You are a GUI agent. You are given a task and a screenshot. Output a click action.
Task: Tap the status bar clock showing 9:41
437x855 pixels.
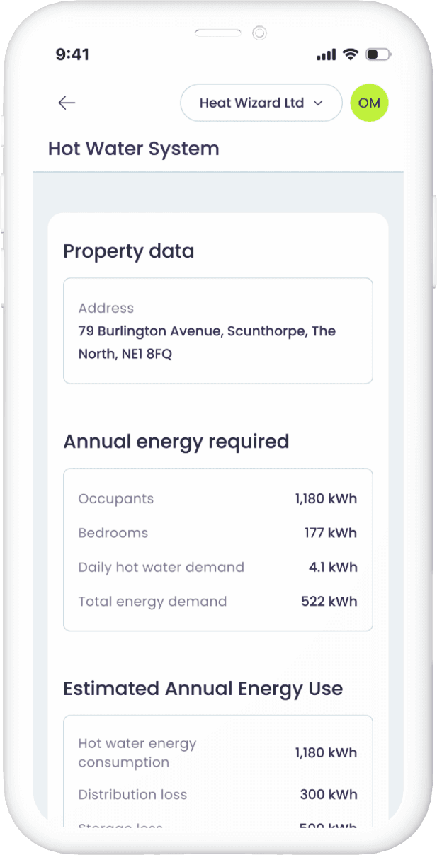(72, 54)
